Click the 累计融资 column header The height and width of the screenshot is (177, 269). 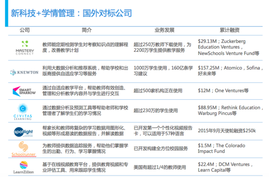[x=230, y=30]
